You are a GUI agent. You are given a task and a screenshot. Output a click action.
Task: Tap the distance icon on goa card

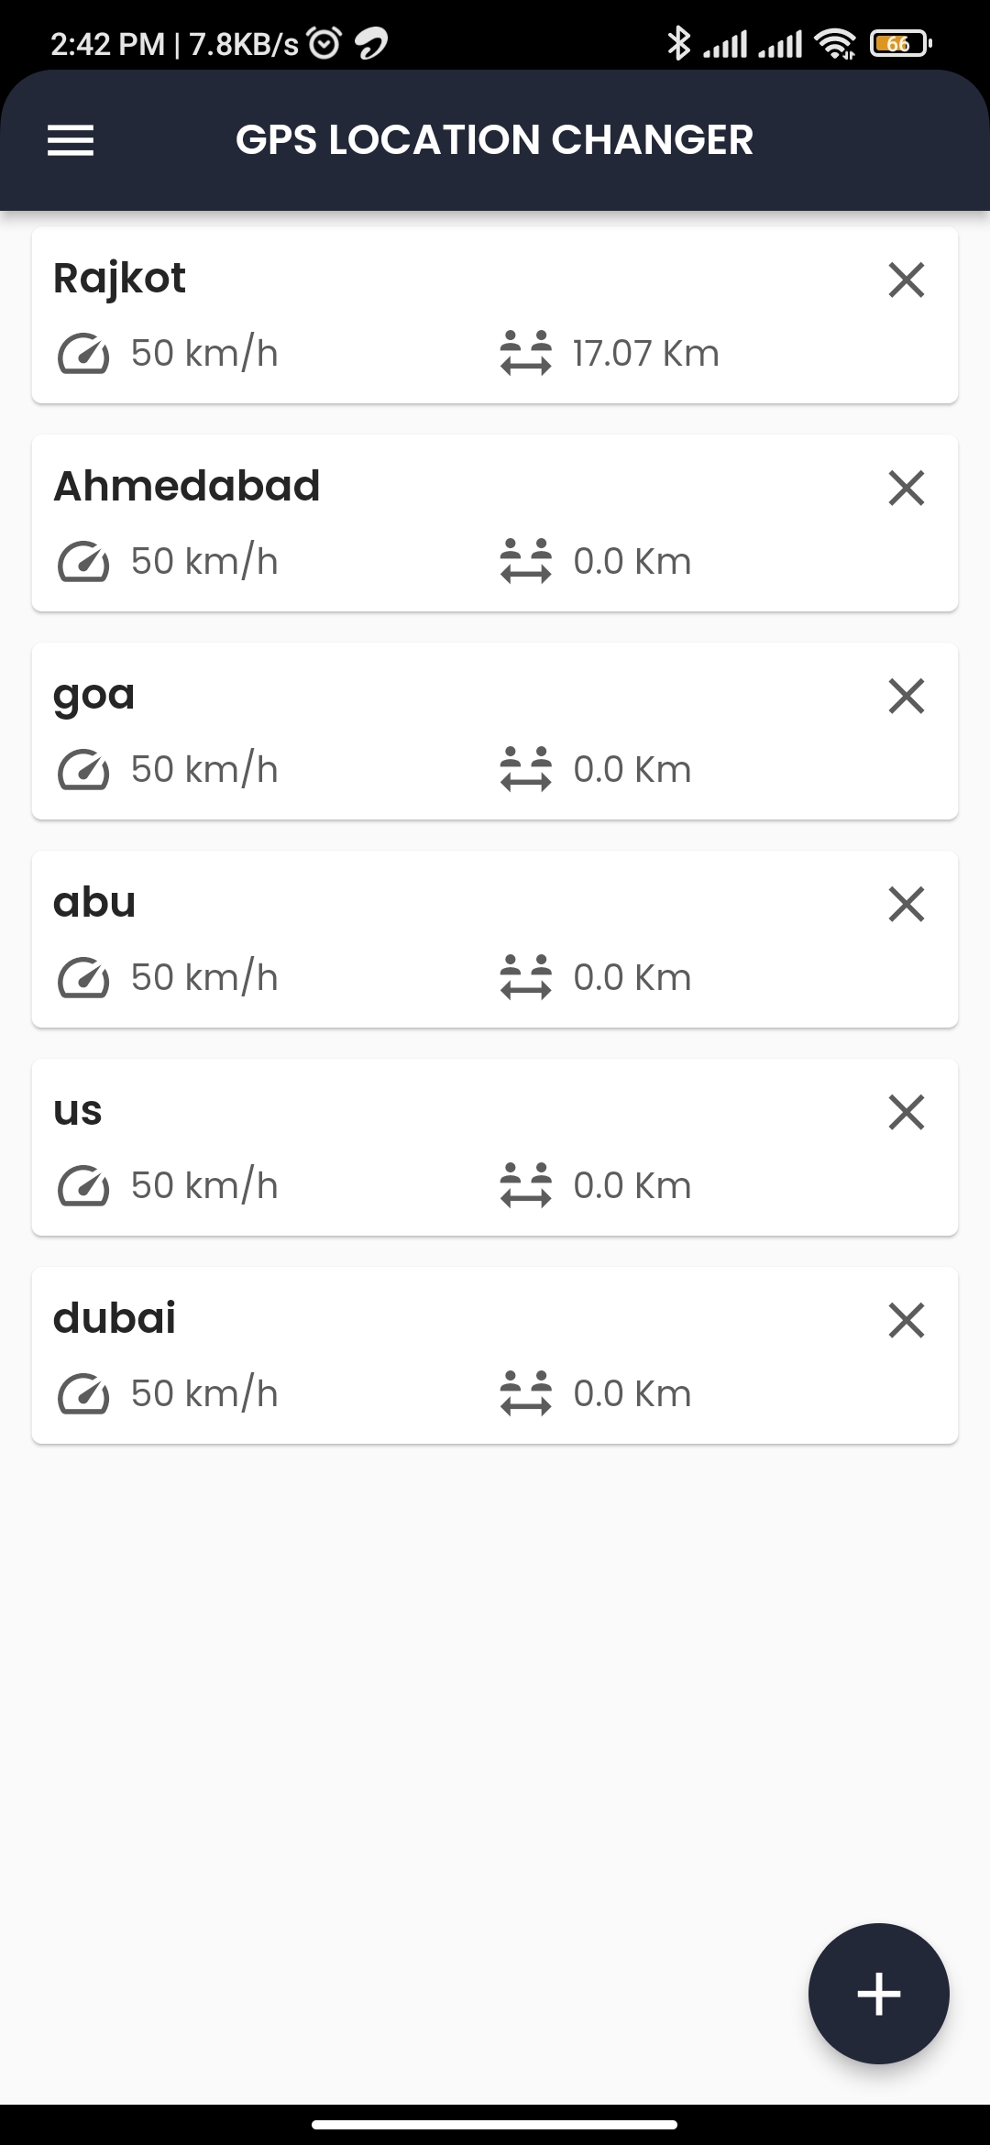pyautogui.click(x=525, y=769)
